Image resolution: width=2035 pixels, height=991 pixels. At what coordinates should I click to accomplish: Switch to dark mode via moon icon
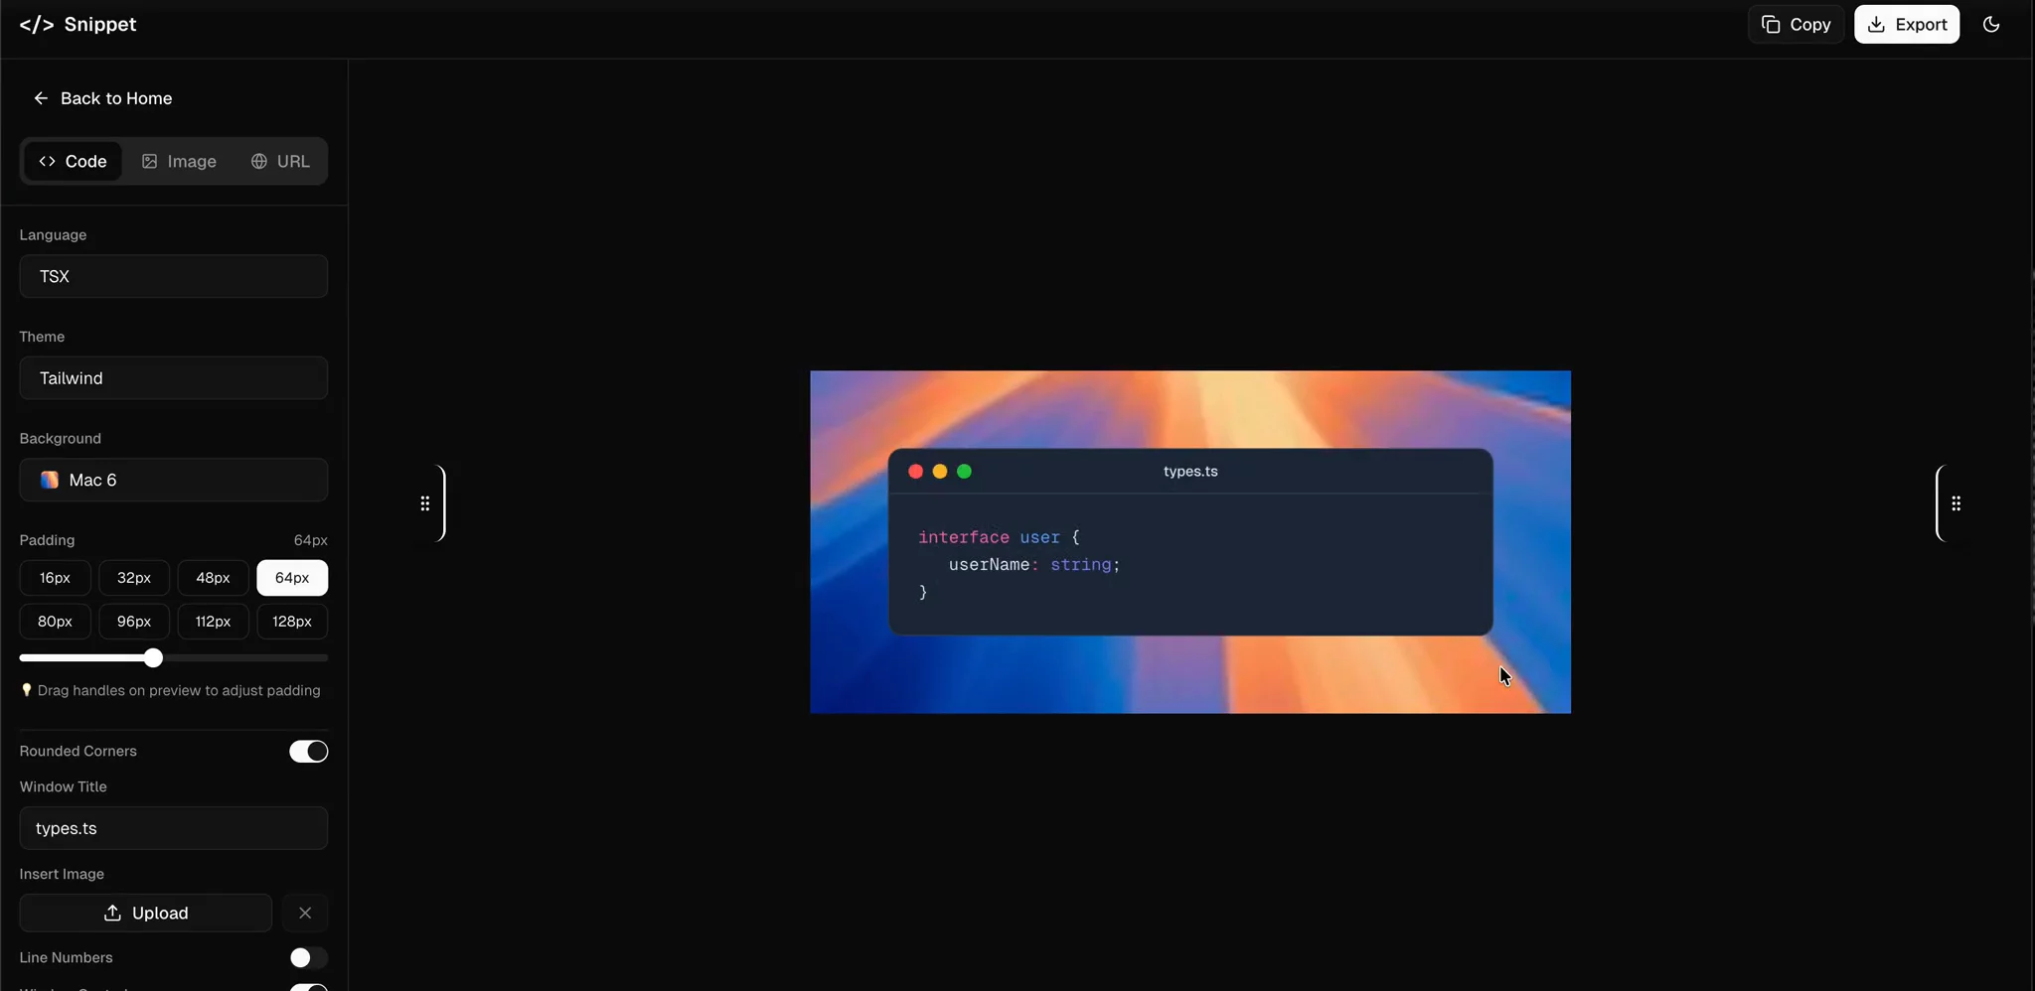1991,24
